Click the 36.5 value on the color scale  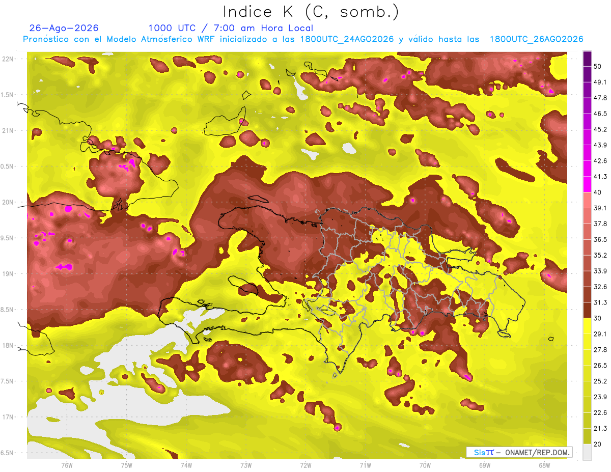point(600,240)
